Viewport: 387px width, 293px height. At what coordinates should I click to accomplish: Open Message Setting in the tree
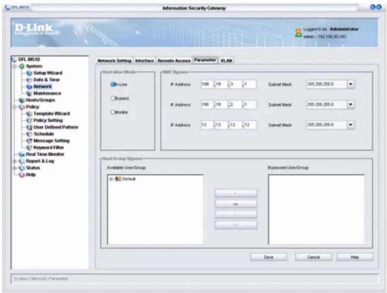tap(51, 141)
